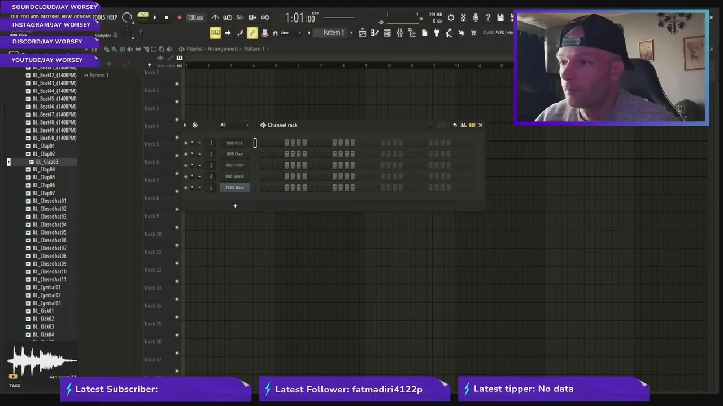Image resolution: width=723 pixels, height=406 pixels.
Task: Click the sample waveform preview
Action: click(42, 361)
